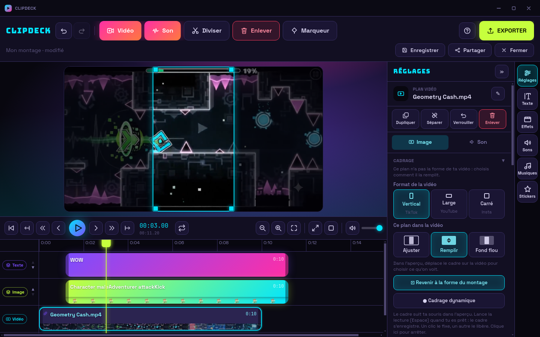Fast forward with the double right chevron
540x337 pixels.
112,228
